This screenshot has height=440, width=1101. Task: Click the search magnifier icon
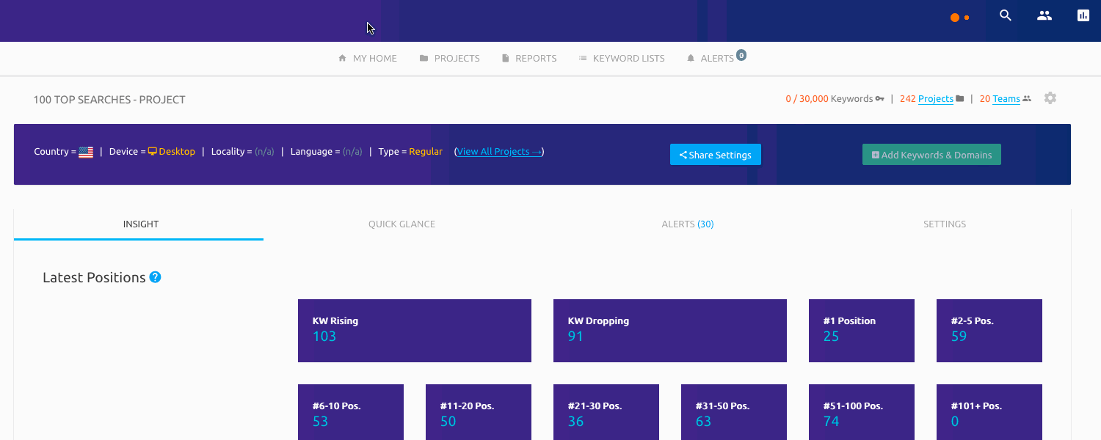1006,15
